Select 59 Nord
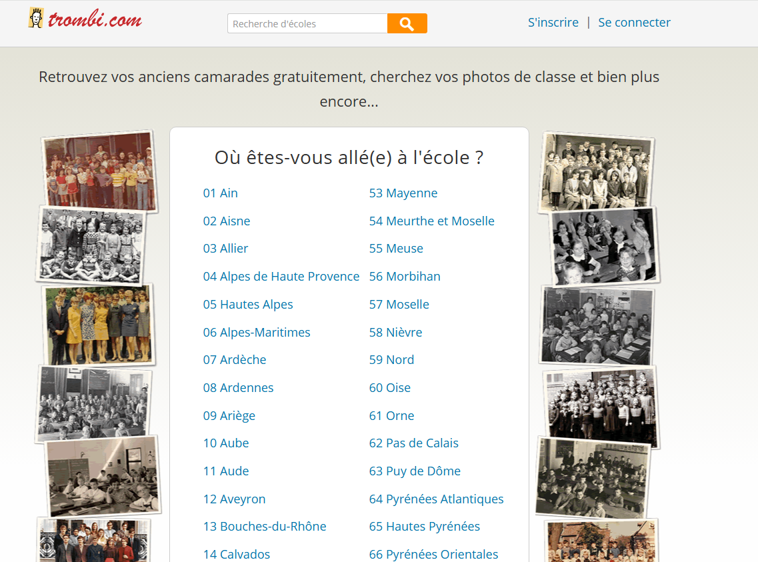The height and width of the screenshot is (562, 758). [x=391, y=359]
